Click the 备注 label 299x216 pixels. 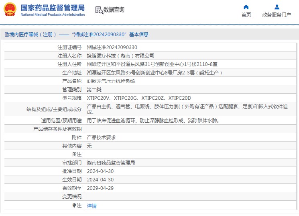pyautogui.click(x=77, y=154)
